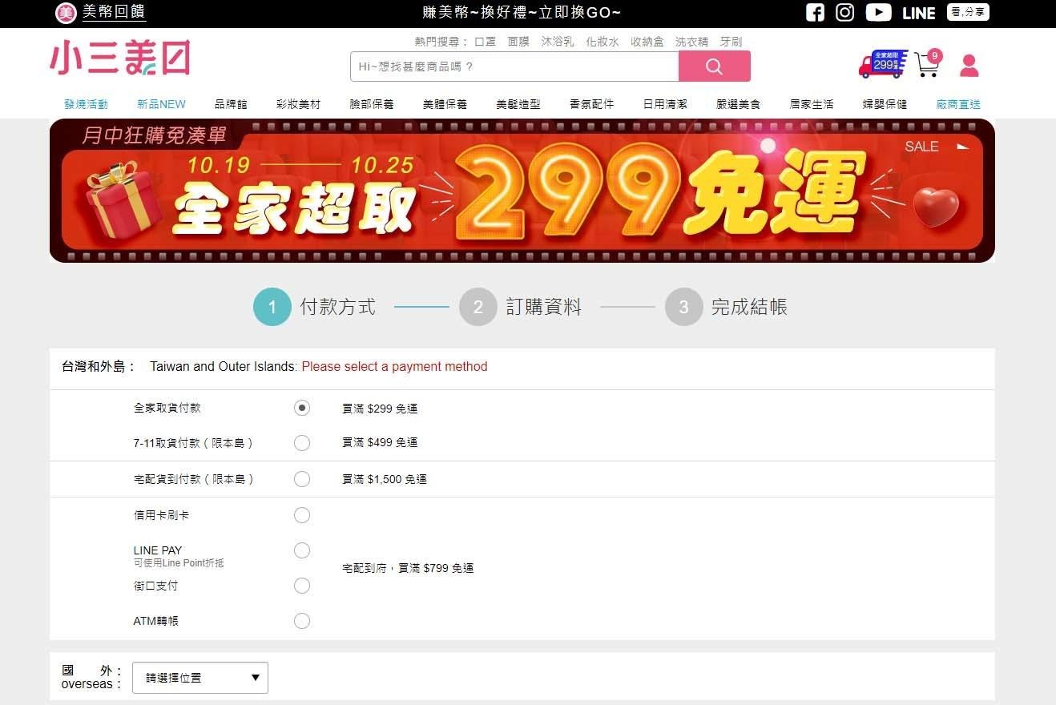Click the LINE logo in header
The width and height of the screenshot is (1056, 705).
click(x=918, y=13)
